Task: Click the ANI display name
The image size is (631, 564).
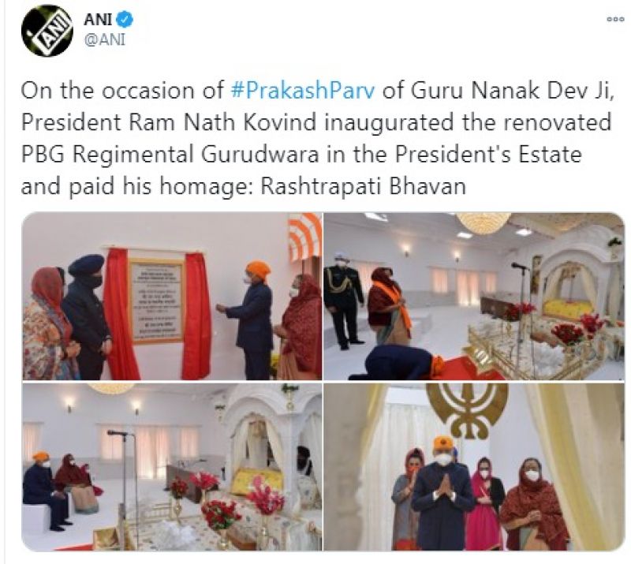Action: 98,19
